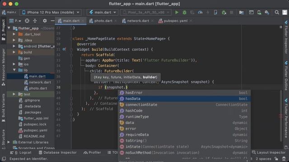Open the Build Variants side panel
This screenshot has width=289, height=162.
[3, 108]
